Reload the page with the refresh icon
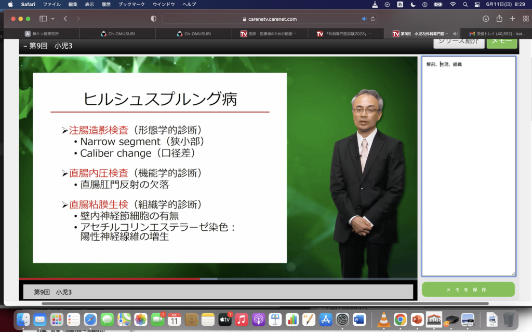This screenshot has height=332, width=532. coord(373,19)
